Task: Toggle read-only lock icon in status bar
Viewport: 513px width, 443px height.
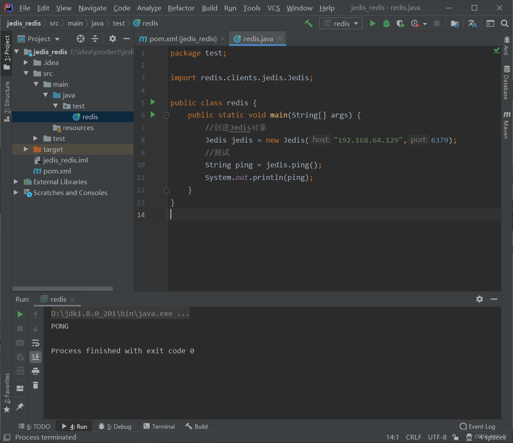Action: point(455,437)
